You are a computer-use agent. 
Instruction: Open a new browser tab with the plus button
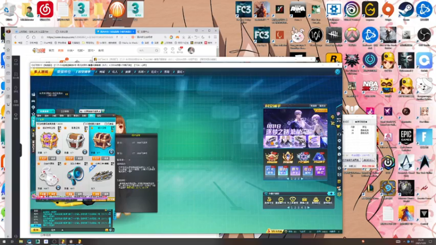[179, 32]
